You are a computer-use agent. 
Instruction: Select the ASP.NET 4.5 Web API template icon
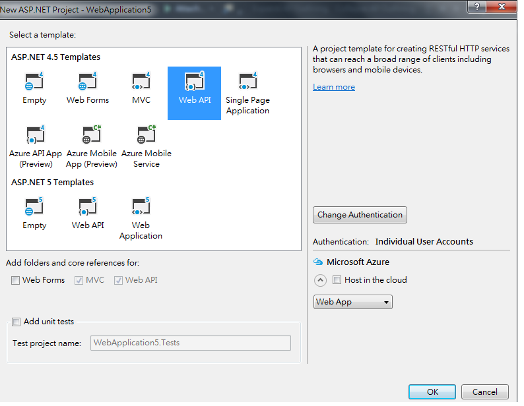pyautogui.click(x=195, y=81)
